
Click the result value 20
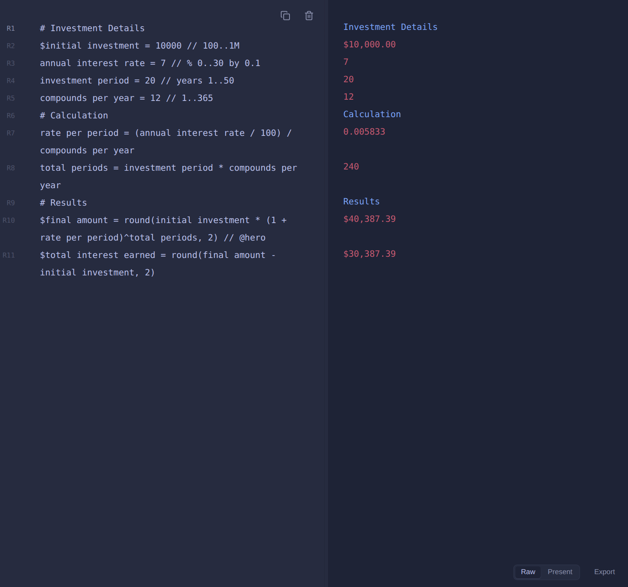[348, 79]
